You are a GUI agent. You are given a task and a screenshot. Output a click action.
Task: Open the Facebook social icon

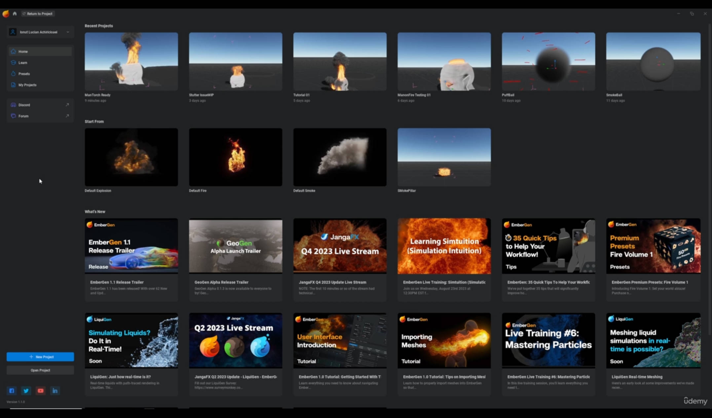click(x=12, y=391)
